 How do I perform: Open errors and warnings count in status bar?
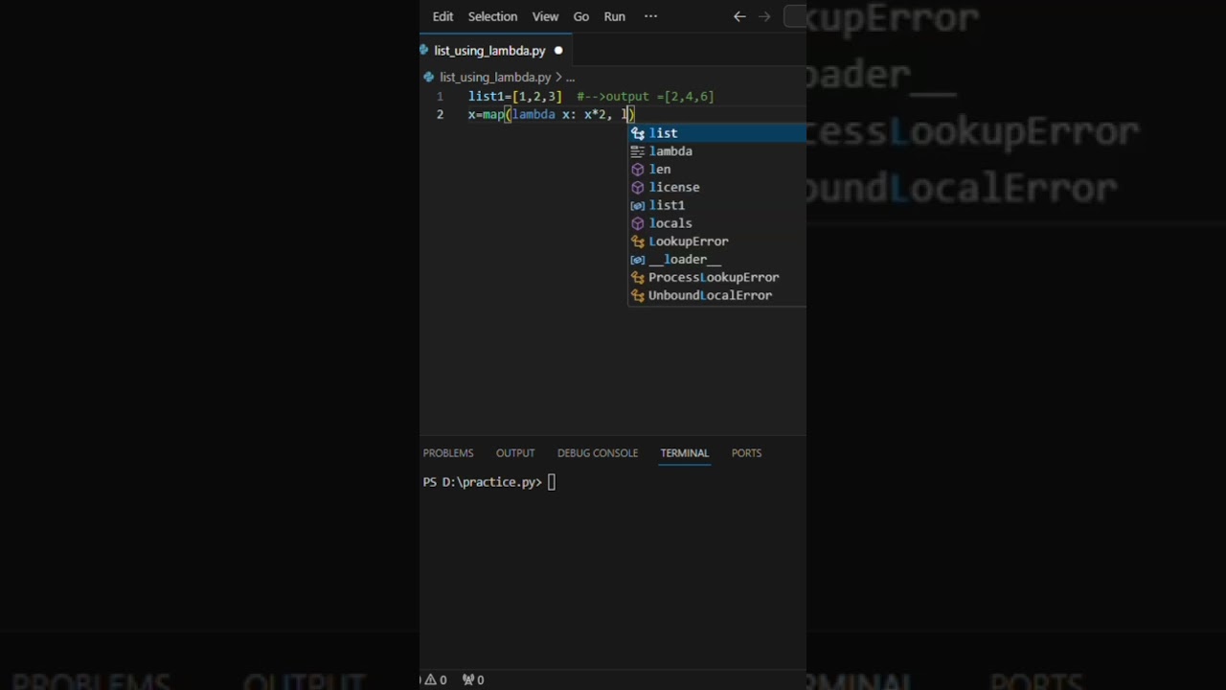coord(436,679)
